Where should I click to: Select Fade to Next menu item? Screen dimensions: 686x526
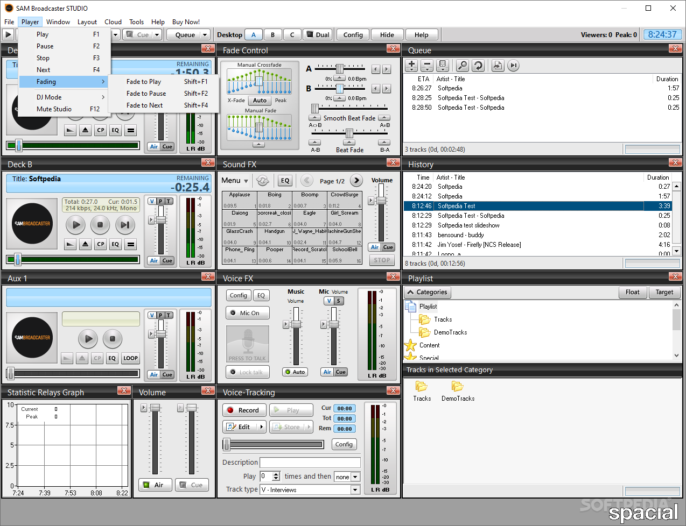164,105
